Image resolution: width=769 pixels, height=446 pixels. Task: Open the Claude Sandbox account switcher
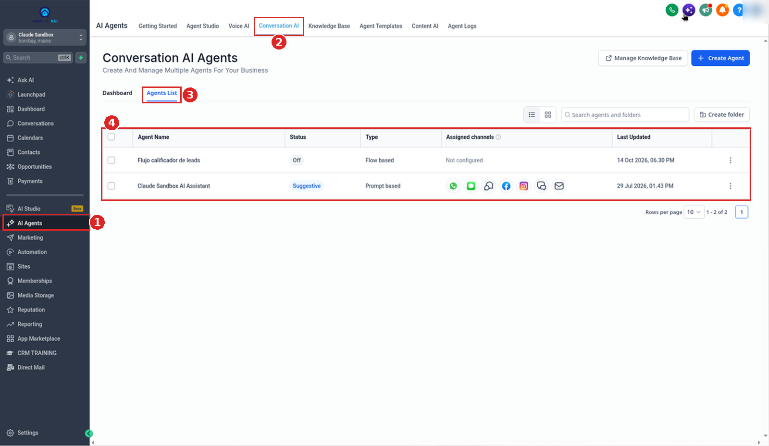(45, 37)
